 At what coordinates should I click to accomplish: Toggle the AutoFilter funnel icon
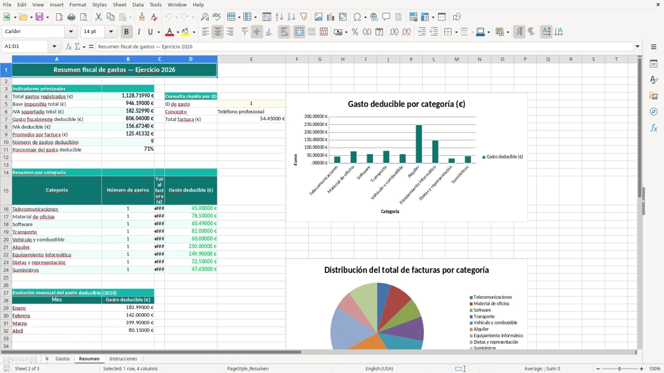(x=304, y=17)
